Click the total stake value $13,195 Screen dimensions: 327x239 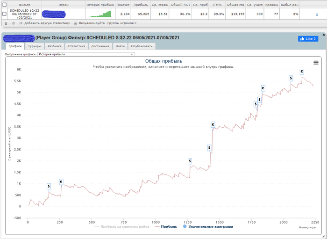[x=238, y=14]
